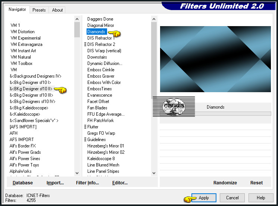Pick VM Instant Art category
This screenshot has height=206, width=278.
click(x=23, y=51)
